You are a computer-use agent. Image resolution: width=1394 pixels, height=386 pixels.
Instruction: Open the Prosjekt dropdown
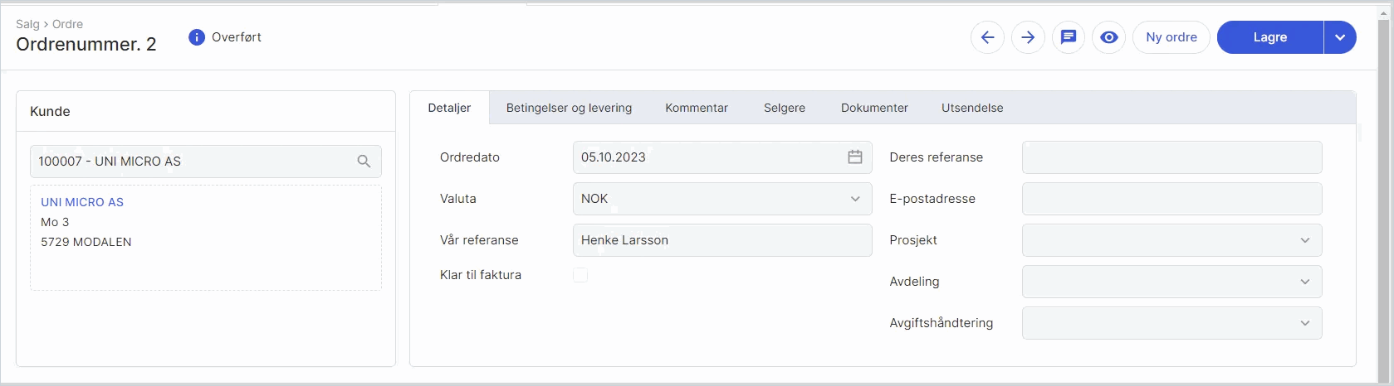pos(1171,240)
